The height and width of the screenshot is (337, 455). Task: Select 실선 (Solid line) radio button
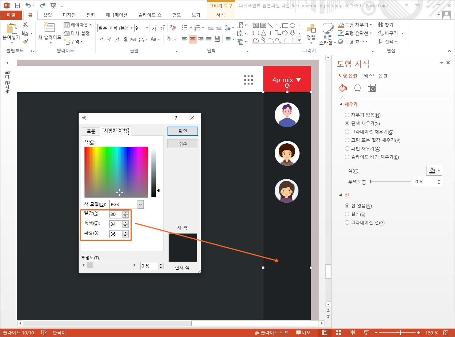(347, 214)
